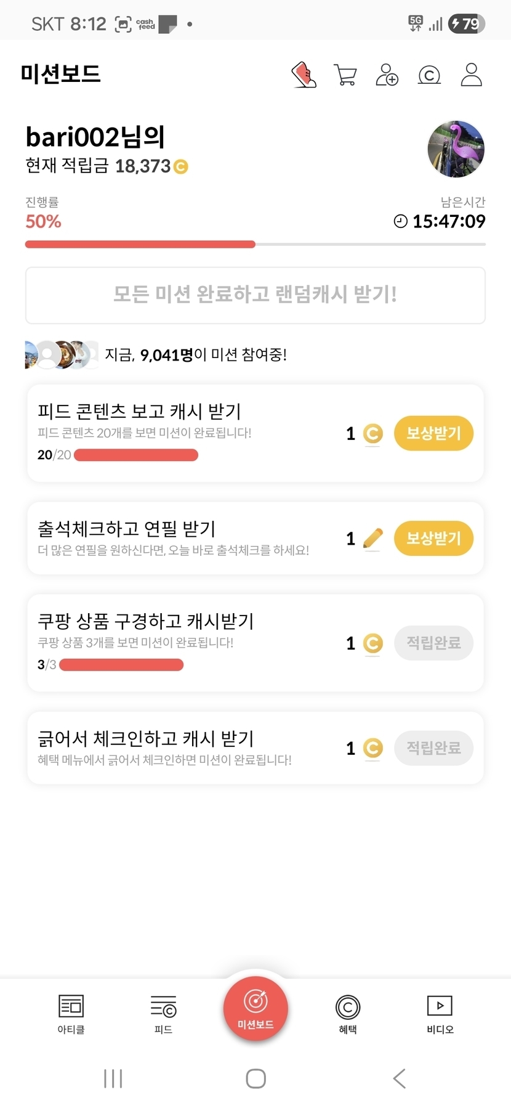511x1108 pixels.
Task: Tap 적립완료 on scratch check-in mission
Action: 433,747
